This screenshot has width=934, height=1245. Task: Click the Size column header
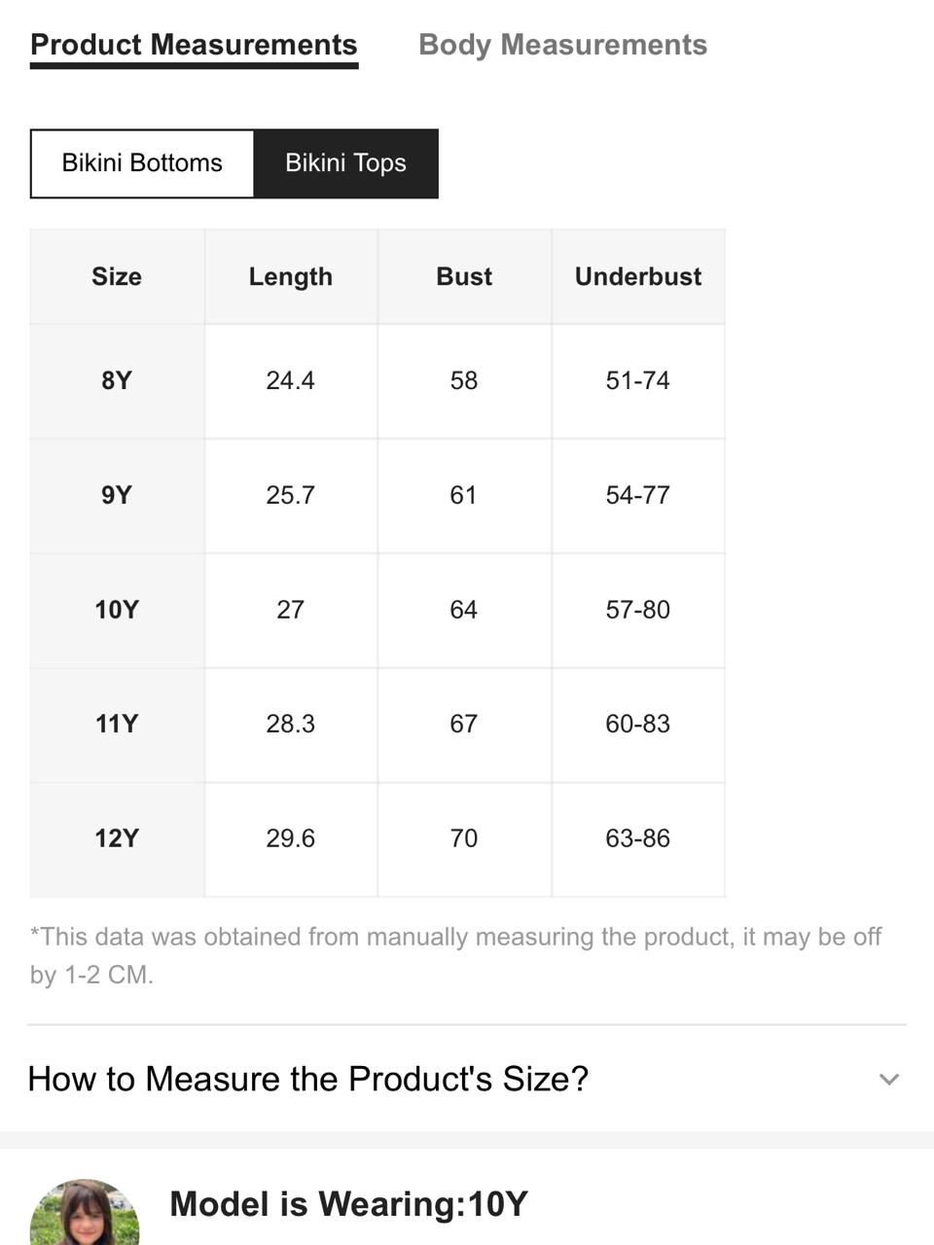coord(117,276)
